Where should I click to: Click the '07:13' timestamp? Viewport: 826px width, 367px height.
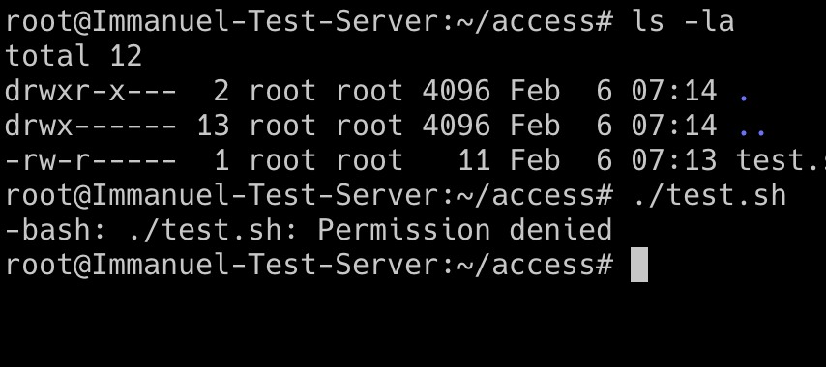[x=674, y=160]
